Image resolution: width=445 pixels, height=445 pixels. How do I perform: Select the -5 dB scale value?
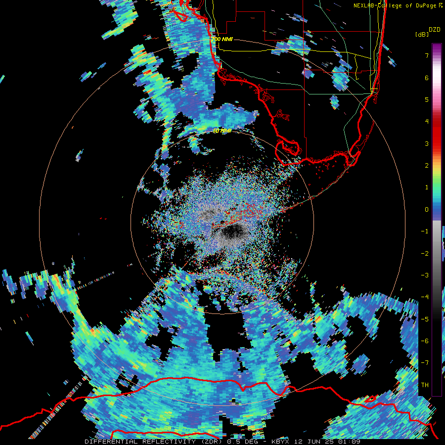coord(425,319)
